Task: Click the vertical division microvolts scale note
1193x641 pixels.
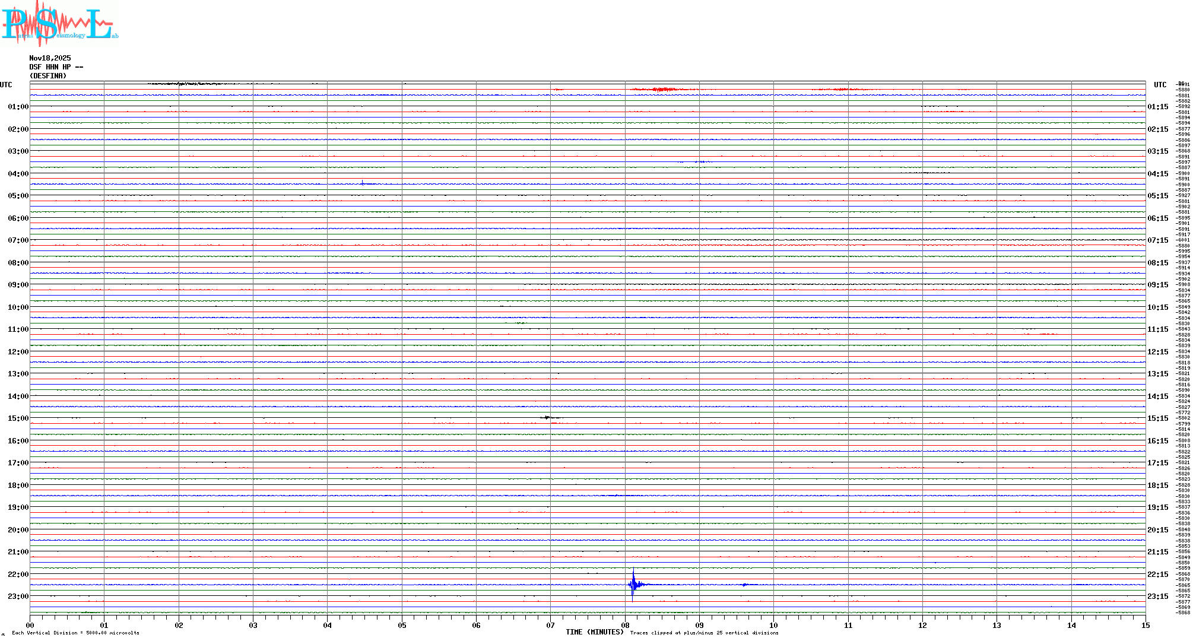Action: click(x=75, y=633)
